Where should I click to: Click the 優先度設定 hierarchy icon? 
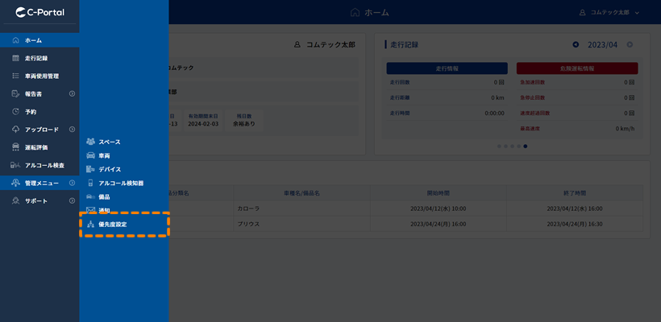pyautogui.click(x=90, y=225)
